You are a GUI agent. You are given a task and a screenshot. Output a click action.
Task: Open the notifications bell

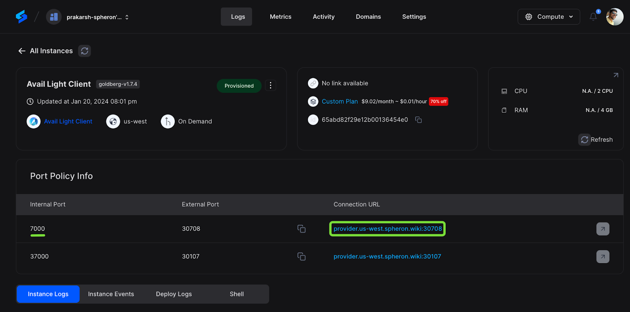pos(593,17)
